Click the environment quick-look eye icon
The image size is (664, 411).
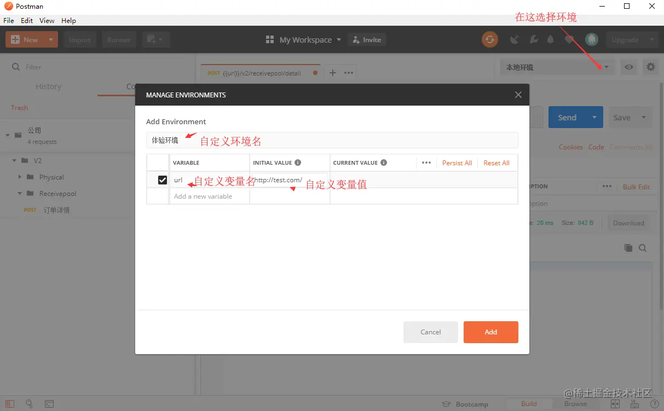pos(629,67)
